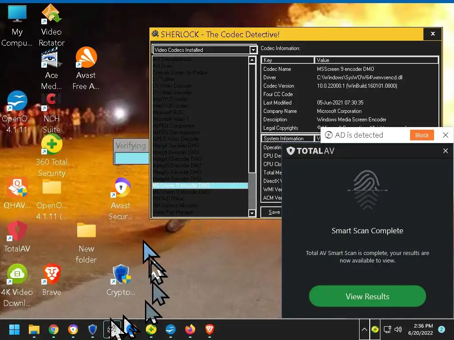The width and height of the screenshot is (454, 340).
Task: Select Microsoft RLE codec
Action: pos(200,112)
